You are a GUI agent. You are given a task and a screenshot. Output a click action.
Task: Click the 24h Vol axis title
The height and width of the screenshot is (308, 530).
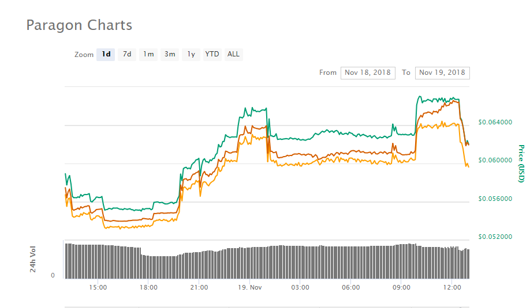33,259
